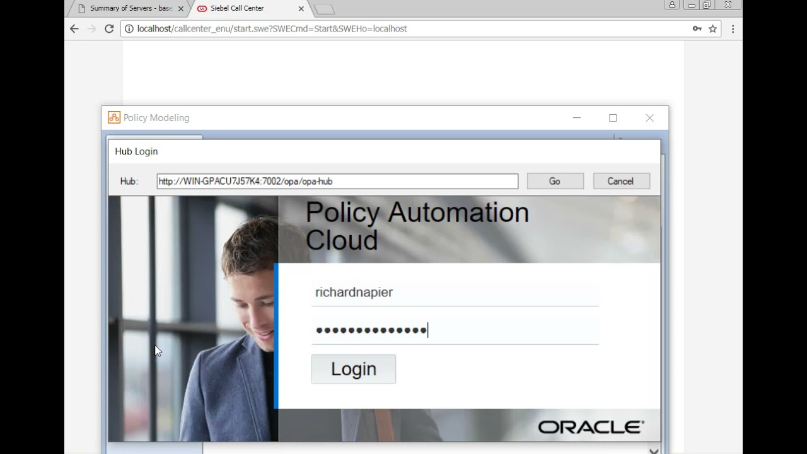The width and height of the screenshot is (807, 454).
Task: Open the saved password key icon
Action: point(697,28)
